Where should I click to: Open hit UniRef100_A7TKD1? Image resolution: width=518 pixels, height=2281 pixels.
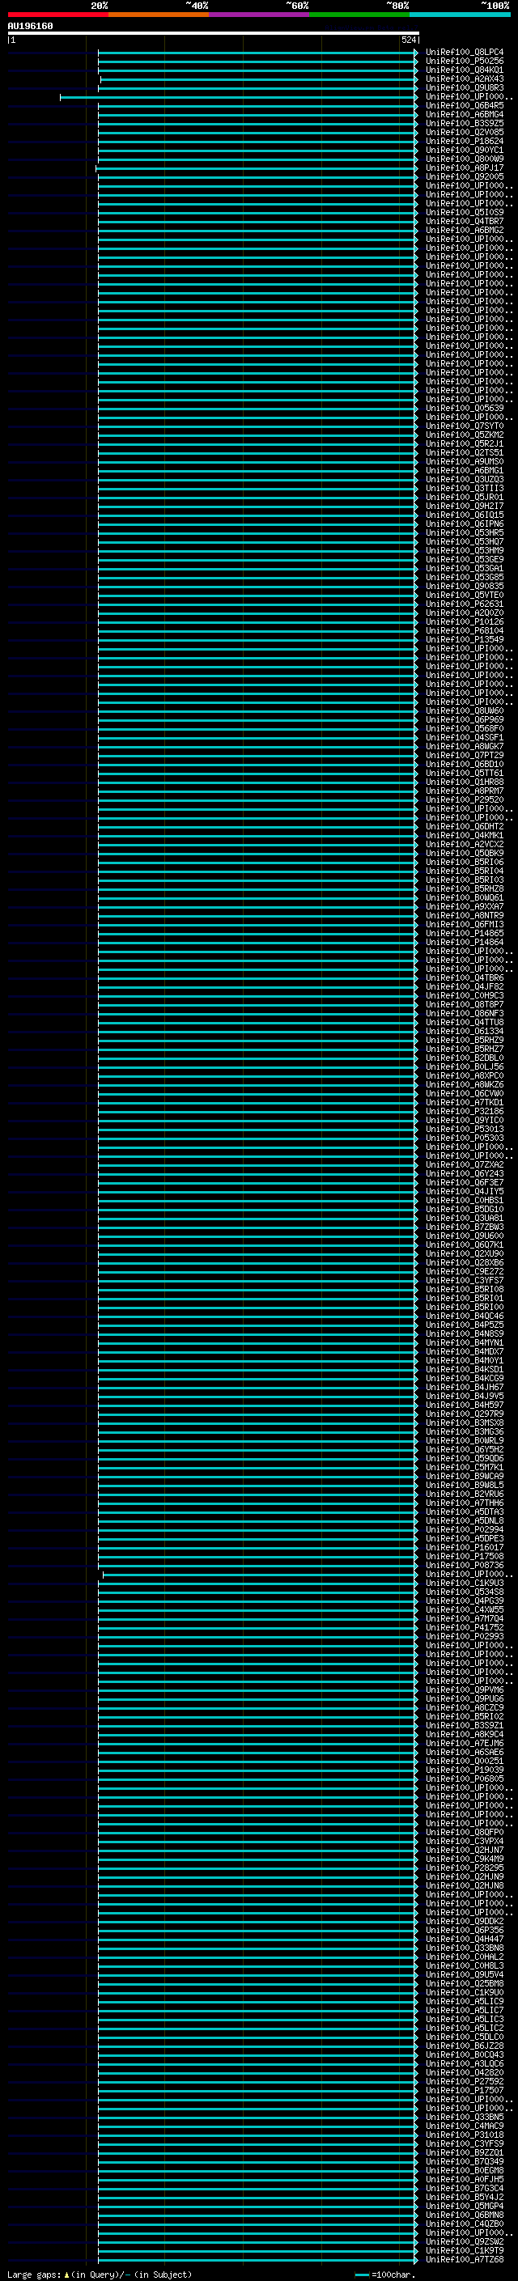[464, 1102]
